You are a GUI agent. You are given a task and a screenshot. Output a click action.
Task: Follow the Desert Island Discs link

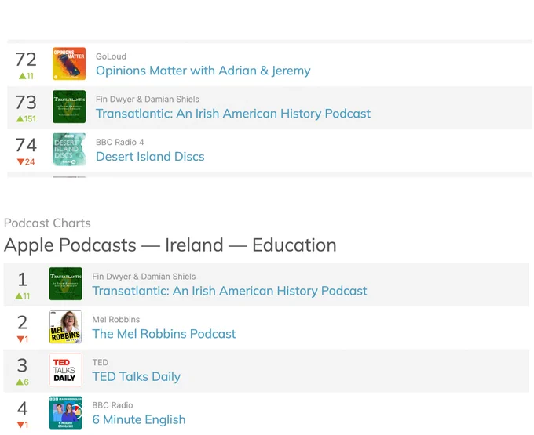150,156
